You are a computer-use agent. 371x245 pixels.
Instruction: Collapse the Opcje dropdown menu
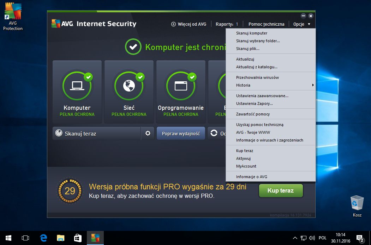click(302, 24)
